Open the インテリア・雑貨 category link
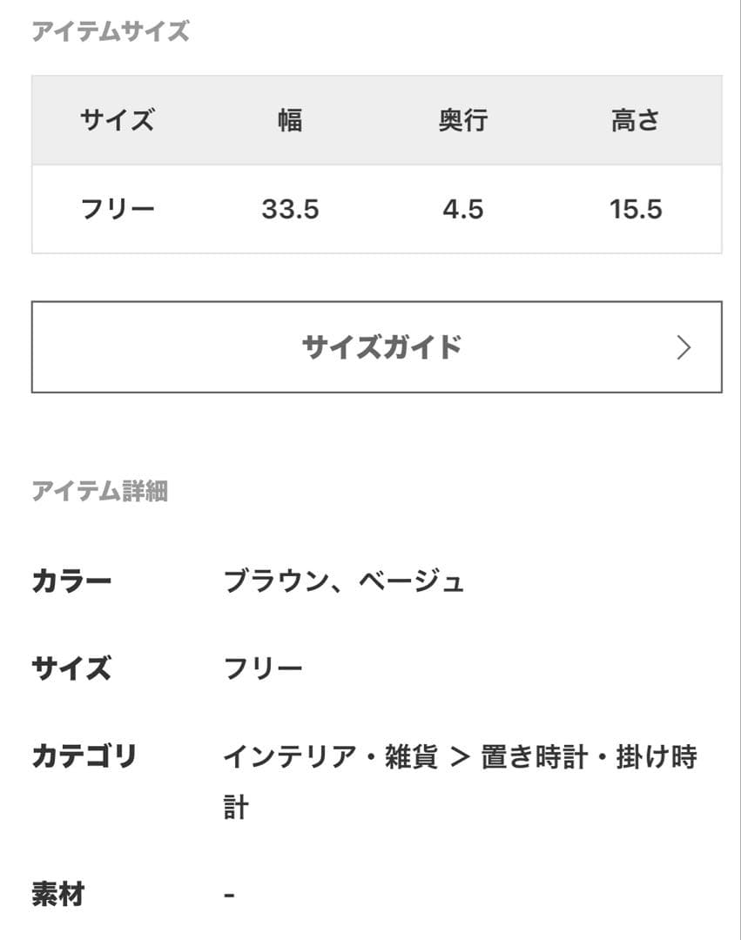741x940 pixels. tap(330, 757)
